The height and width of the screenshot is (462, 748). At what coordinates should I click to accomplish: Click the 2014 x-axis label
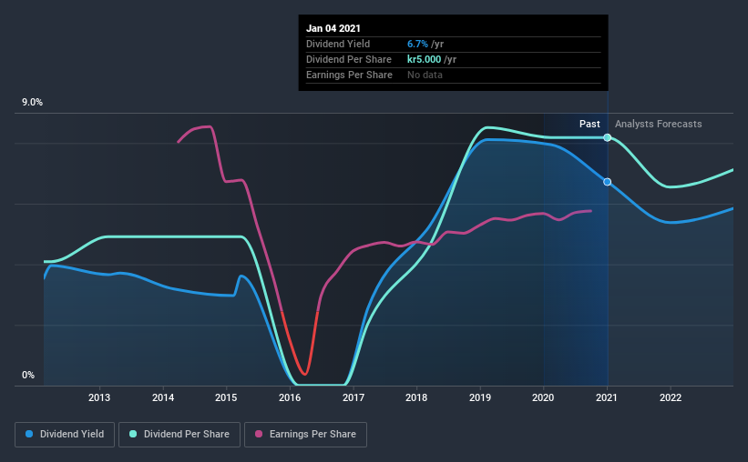tap(163, 397)
